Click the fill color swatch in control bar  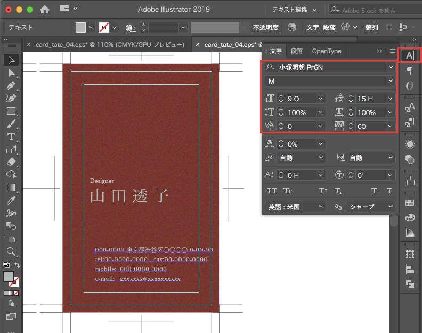click(80, 27)
